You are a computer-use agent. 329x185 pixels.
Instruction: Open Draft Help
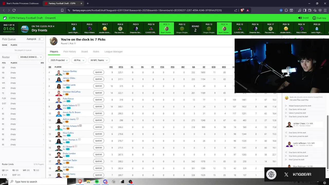tap(319, 18)
